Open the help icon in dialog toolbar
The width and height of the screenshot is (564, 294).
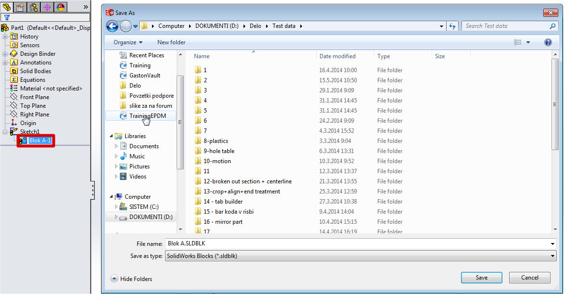548,42
